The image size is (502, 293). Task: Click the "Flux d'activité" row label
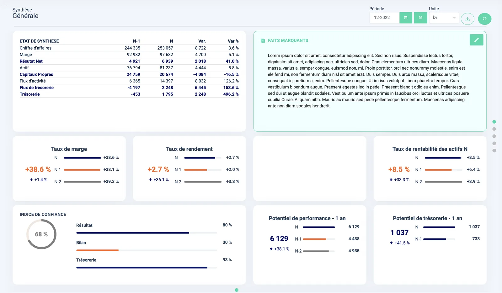[x=33, y=81]
